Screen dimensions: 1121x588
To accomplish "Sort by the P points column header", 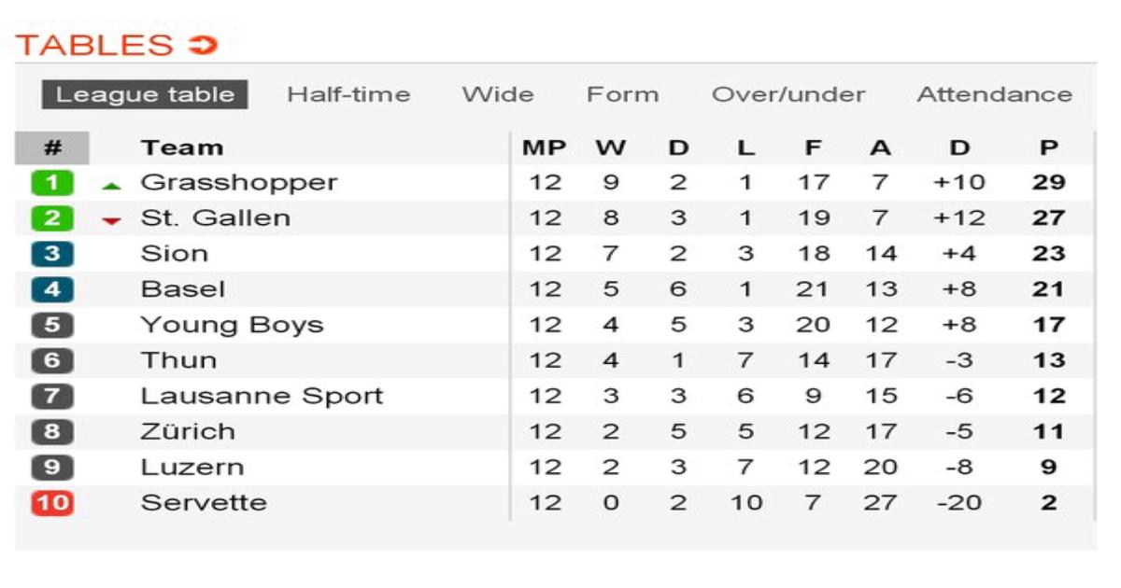I will point(1049,147).
